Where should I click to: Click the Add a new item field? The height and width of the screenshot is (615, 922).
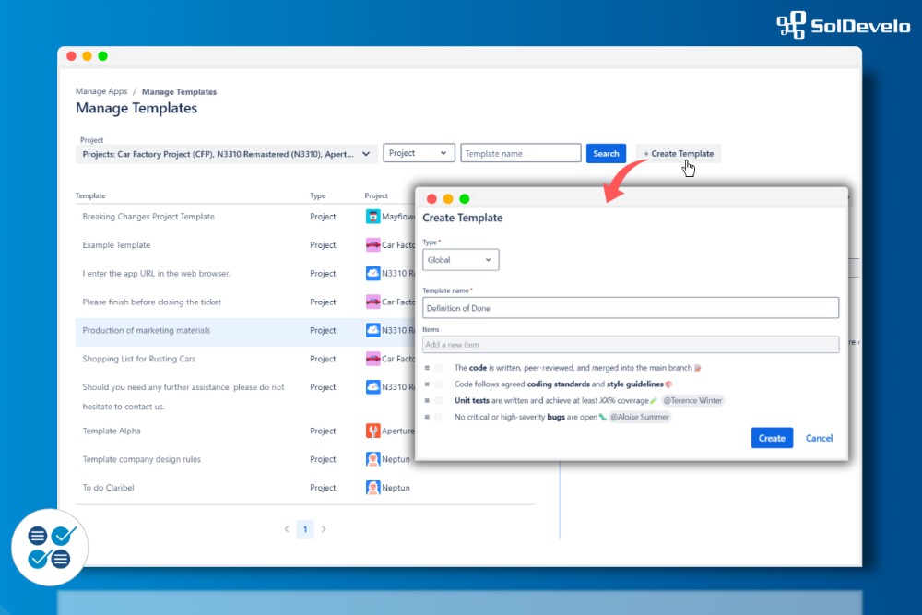630,343
